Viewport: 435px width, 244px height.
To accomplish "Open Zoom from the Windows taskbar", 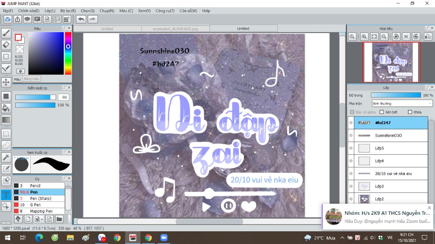I will 164,238.
